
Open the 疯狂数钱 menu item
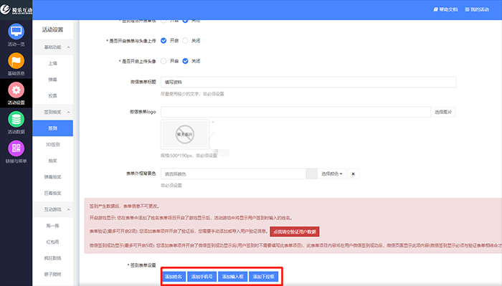pyautogui.click(x=53, y=258)
